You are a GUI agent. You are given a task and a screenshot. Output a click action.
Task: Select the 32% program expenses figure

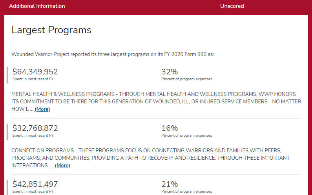tap(170, 72)
